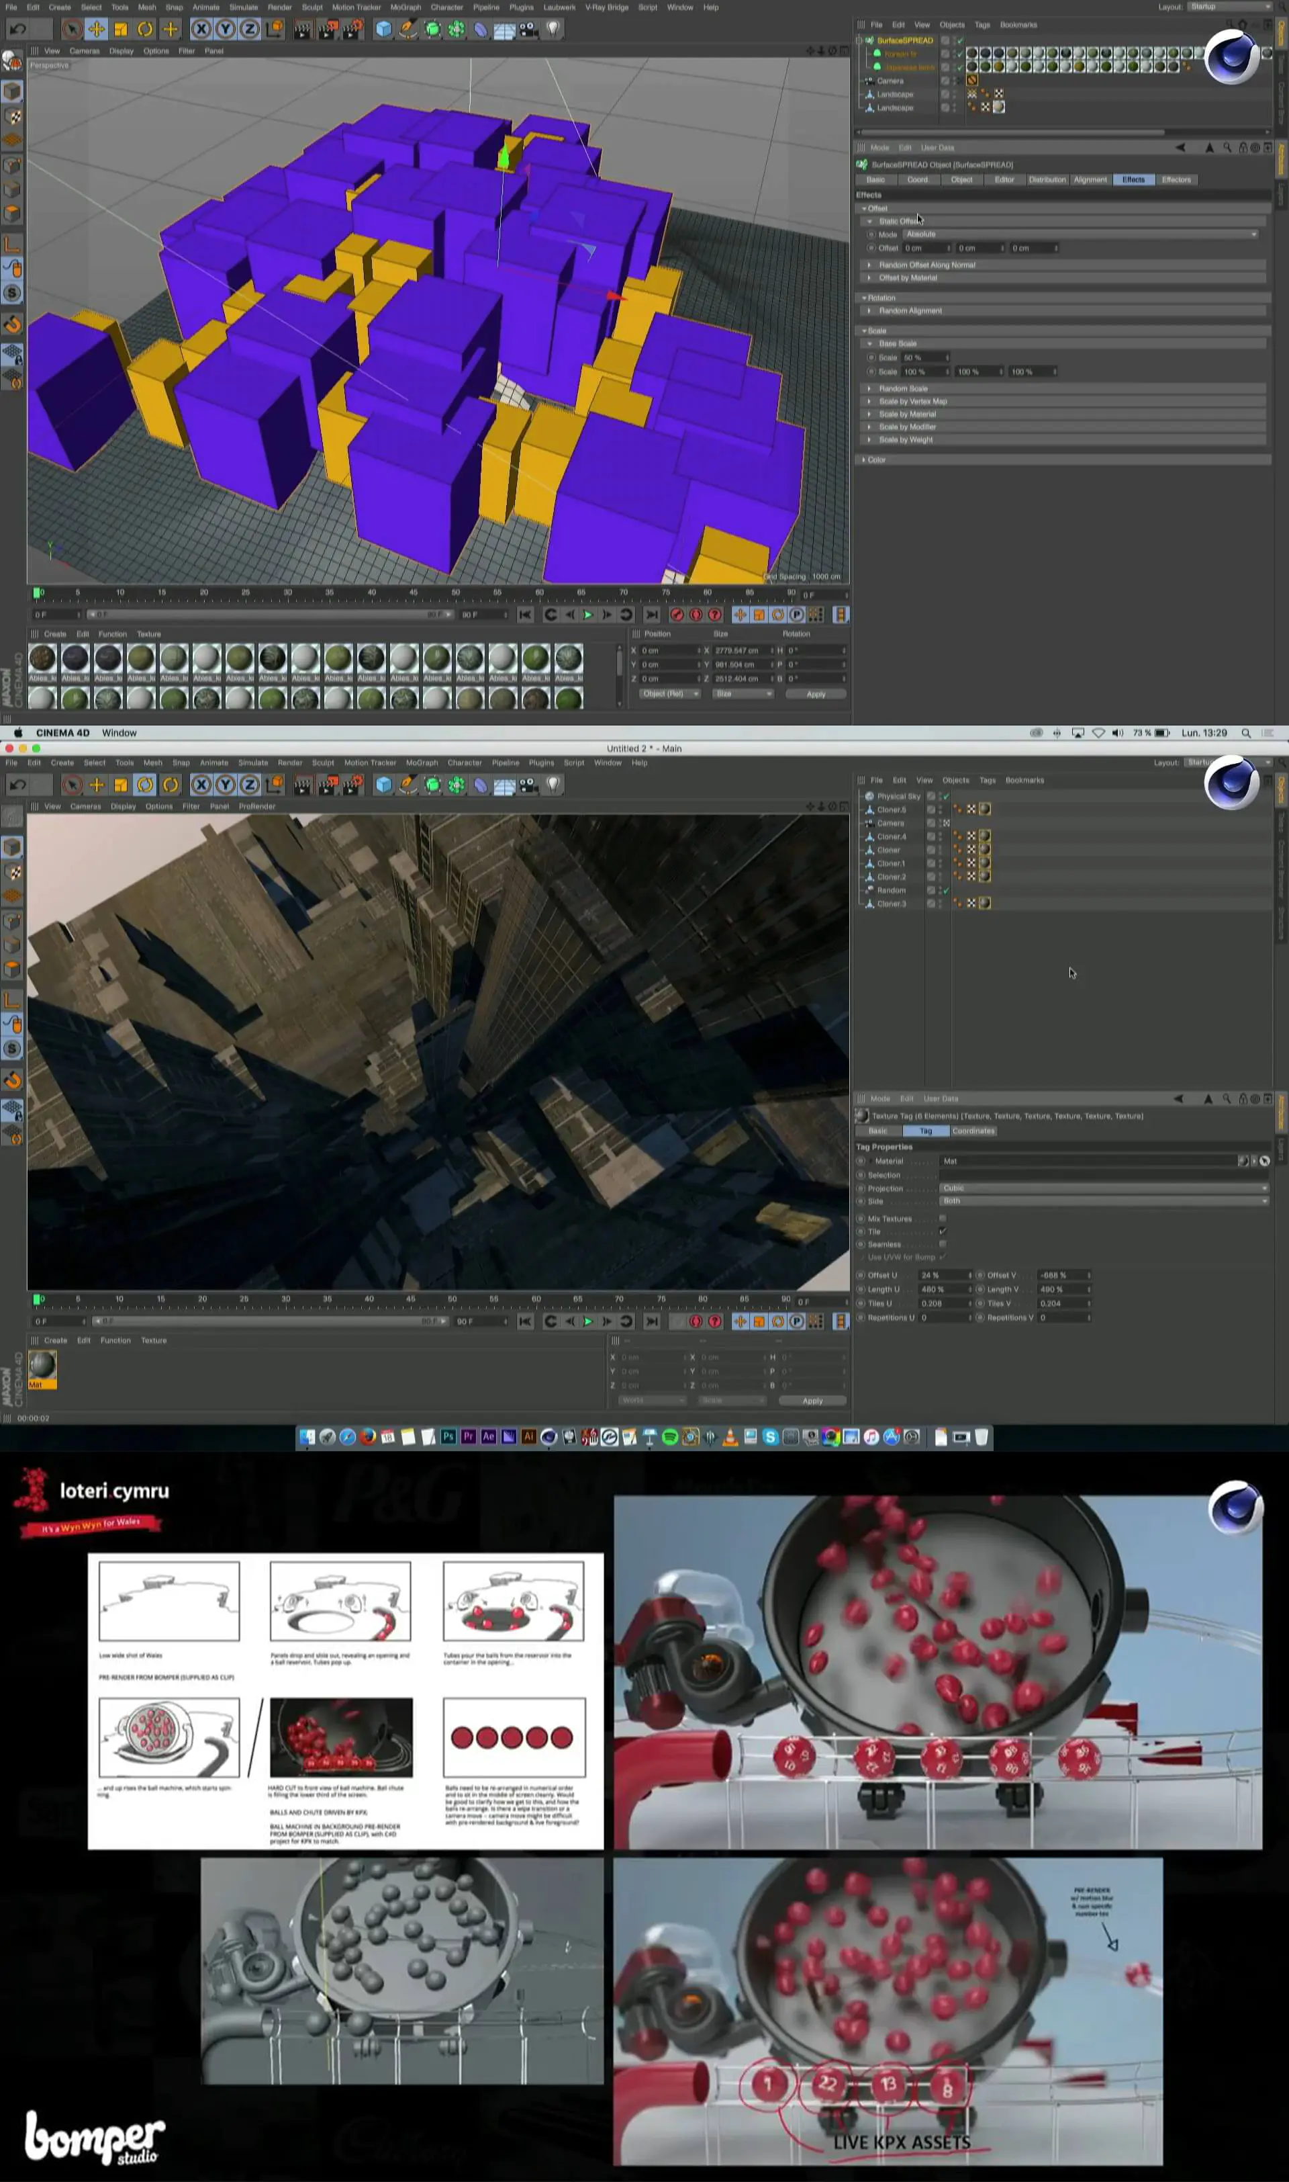Viewport: 1289px width, 2182px height.
Task: Click Apply button in bottom window coordinates
Action: pyautogui.click(x=812, y=1401)
